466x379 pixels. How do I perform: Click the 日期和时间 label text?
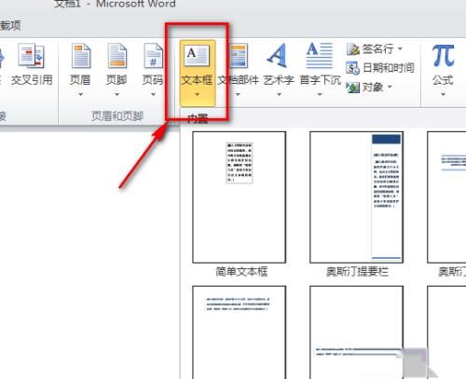(389, 68)
